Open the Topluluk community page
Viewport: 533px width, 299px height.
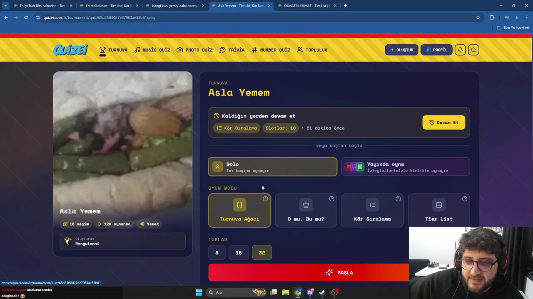[312, 50]
